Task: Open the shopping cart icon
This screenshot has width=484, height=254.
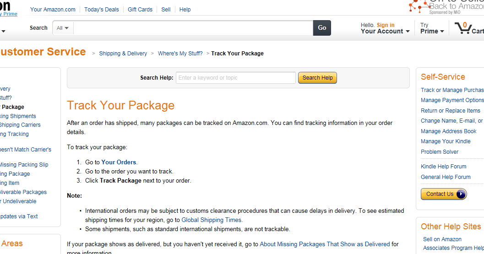Action: click(x=463, y=28)
